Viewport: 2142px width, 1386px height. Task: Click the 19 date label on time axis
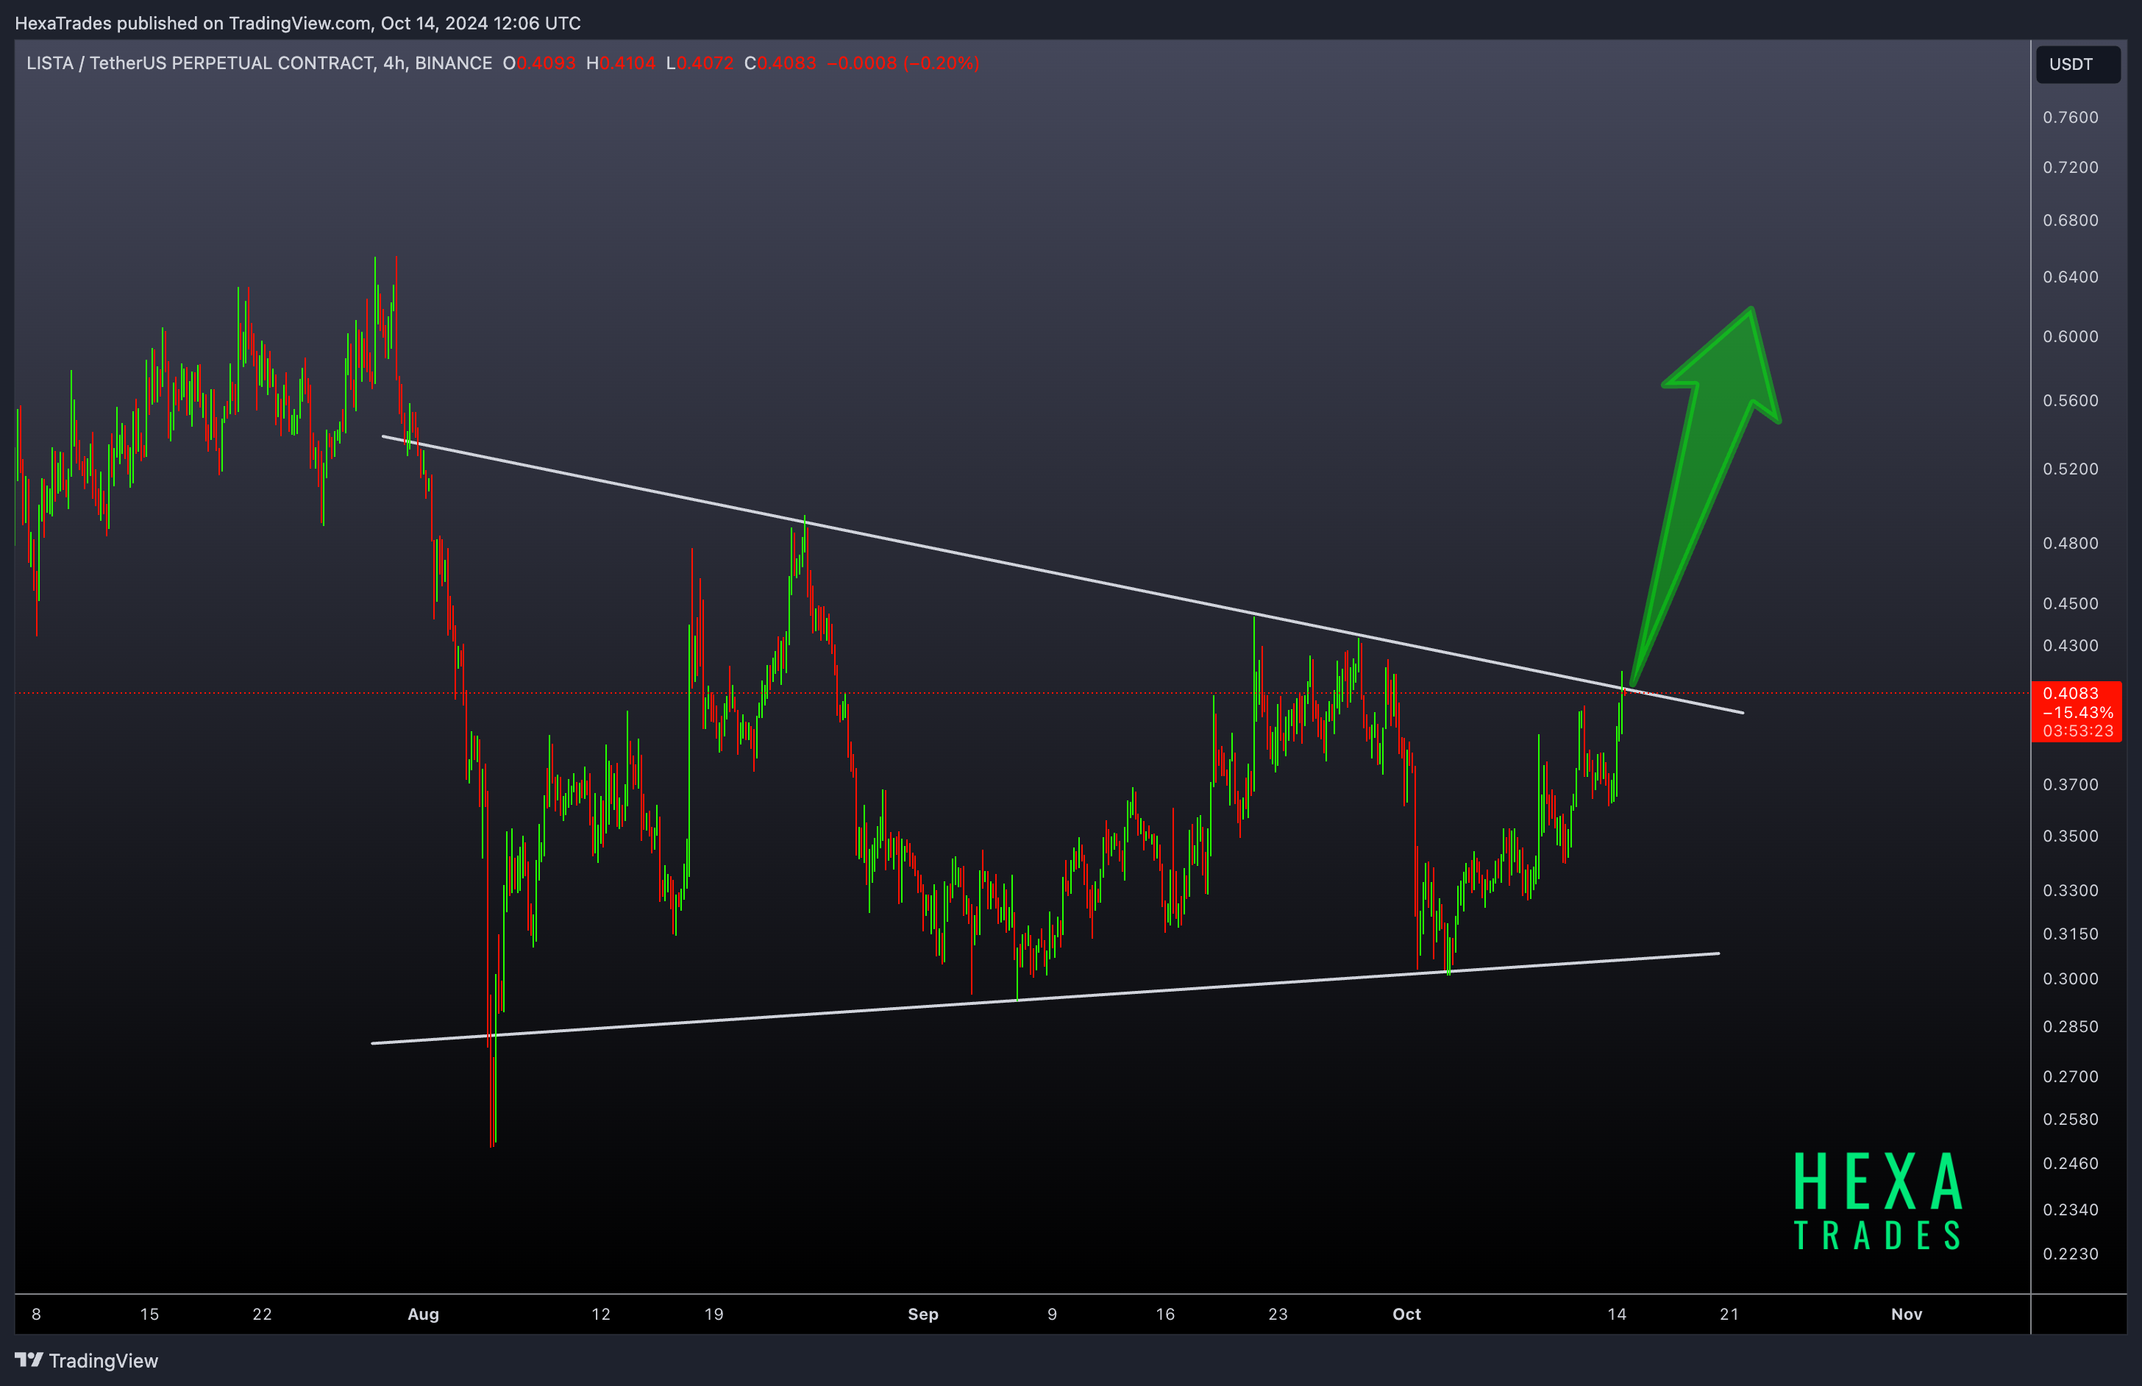[x=714, y=1315]
